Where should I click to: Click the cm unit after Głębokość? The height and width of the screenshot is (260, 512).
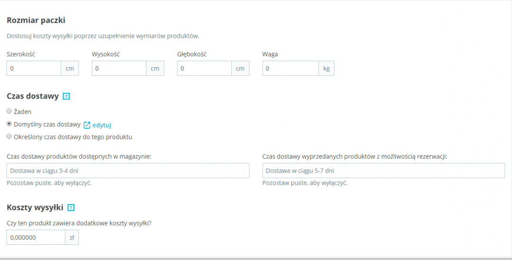point(240,69)
